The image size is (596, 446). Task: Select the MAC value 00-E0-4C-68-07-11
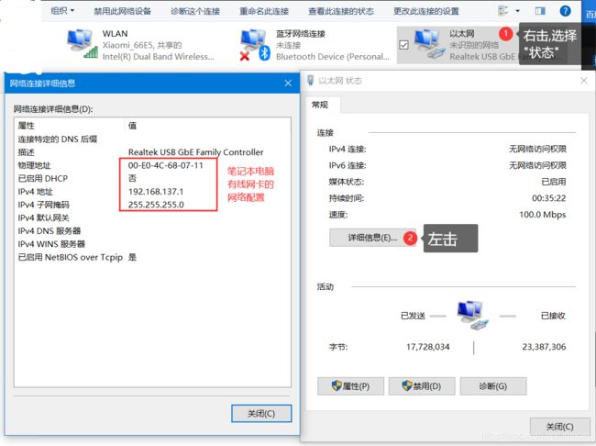click(x=165, y=165)
